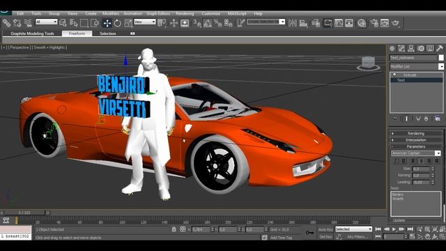Activate the Select and Move tool
This screenshot has width=446, height=251.
[x=107, y=23]
